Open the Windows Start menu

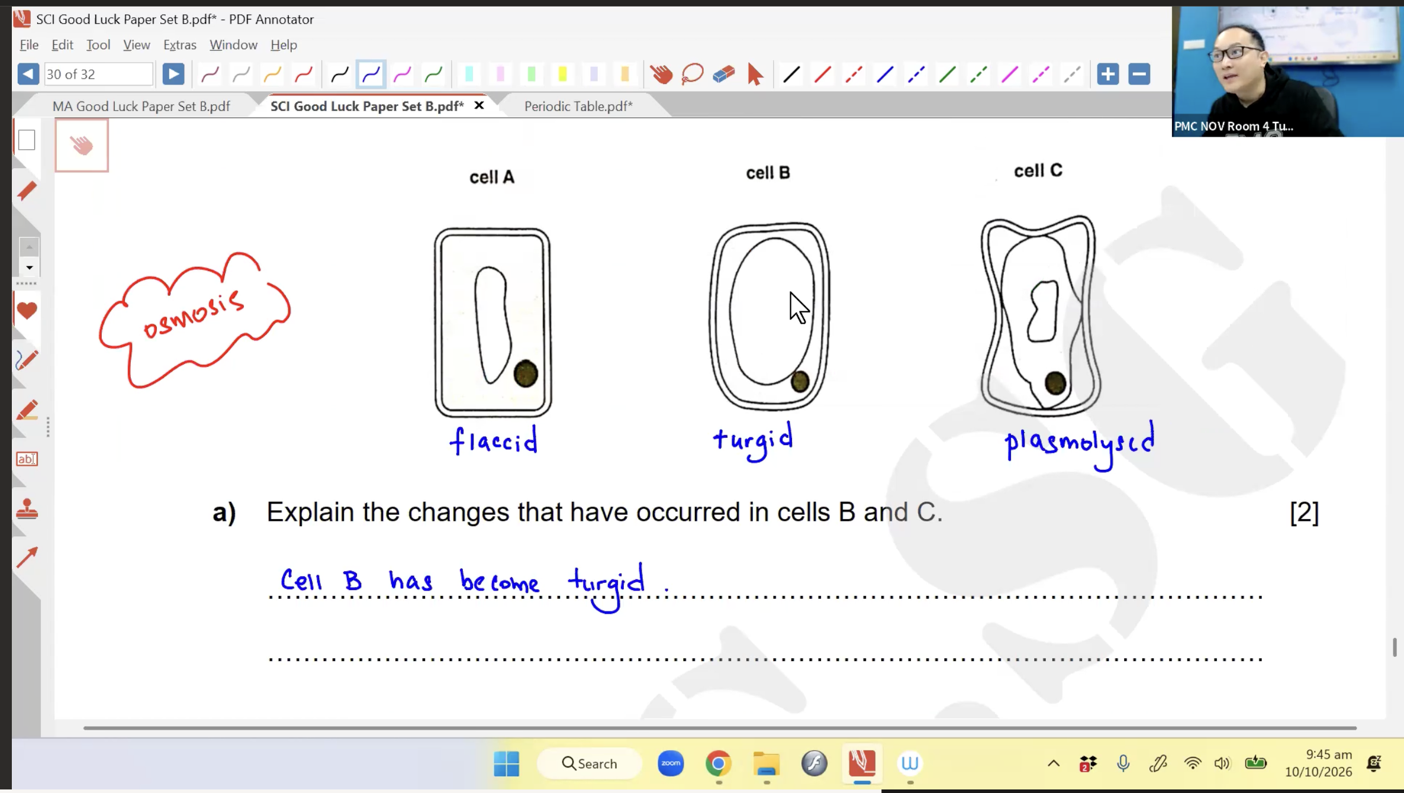click(507, 763)
